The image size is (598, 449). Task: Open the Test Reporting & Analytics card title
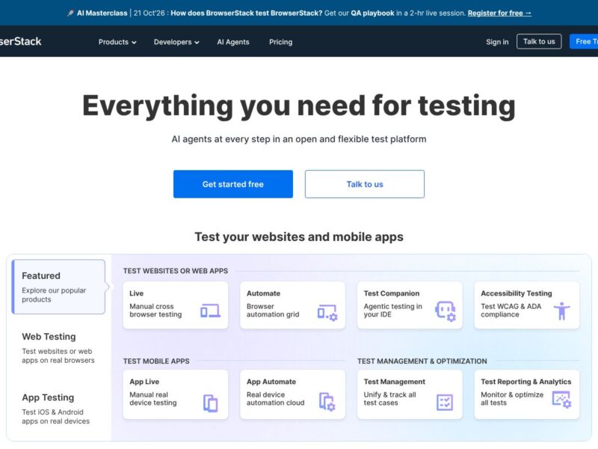(x=526, y=382)
